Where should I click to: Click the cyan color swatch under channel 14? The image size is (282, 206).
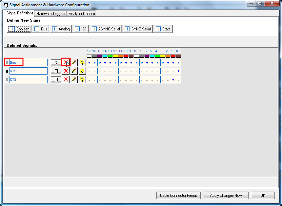[x=105, y=56]
